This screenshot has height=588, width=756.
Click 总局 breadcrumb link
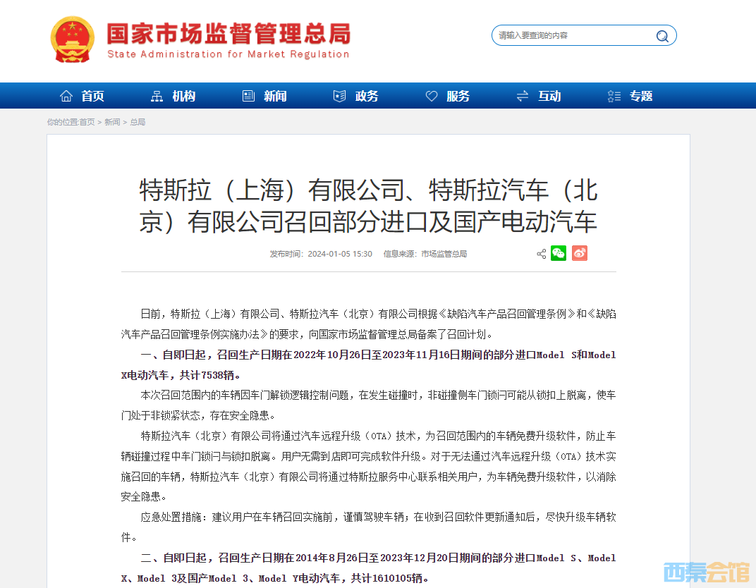point(138,122)
